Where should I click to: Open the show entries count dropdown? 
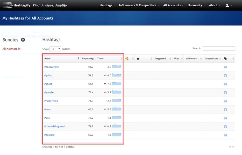pyautogui.click(x=55, y=49)
